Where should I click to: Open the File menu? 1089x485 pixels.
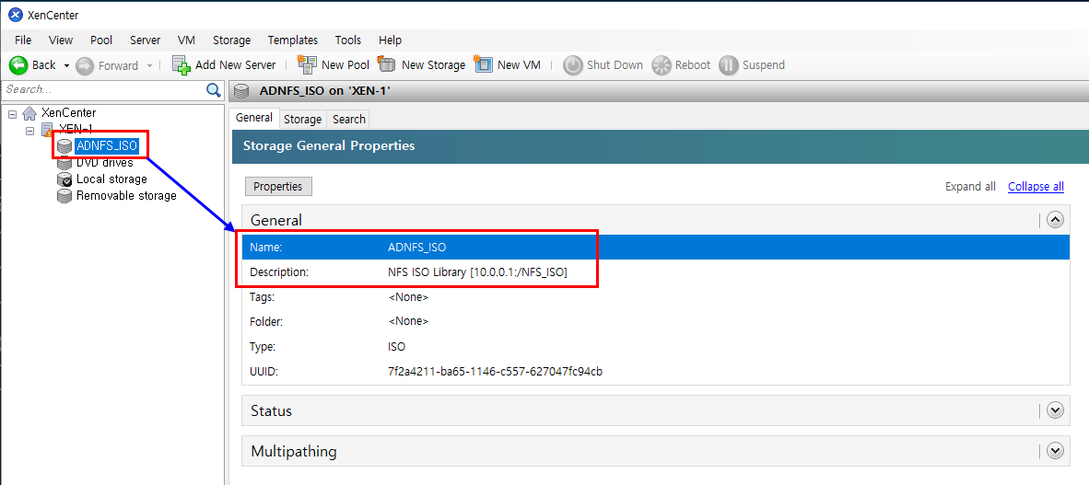pyautogui.click(x=23, y=40)
